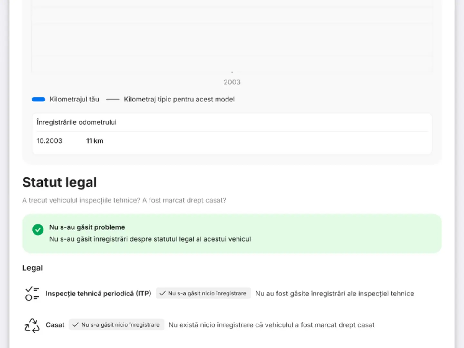Image resolution: width=464 pixels, height=348 pixels.
Task: Click the Legal subsection heading
Action: point(32,268)
